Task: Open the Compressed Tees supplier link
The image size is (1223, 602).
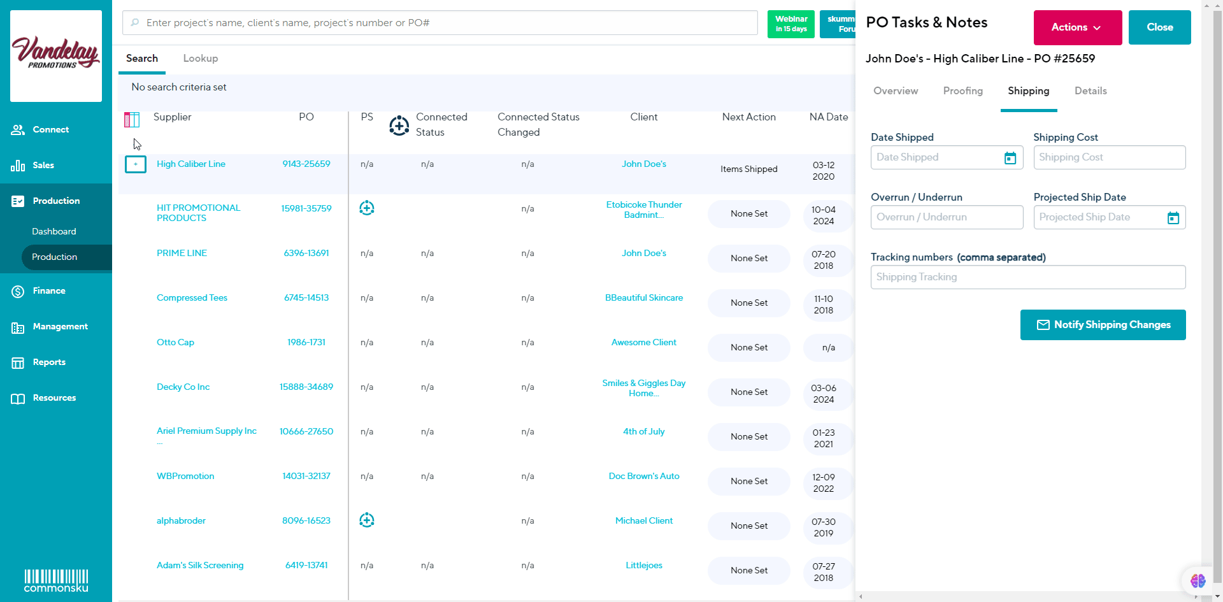Action: pyautogui.click(x=192, y=298)
